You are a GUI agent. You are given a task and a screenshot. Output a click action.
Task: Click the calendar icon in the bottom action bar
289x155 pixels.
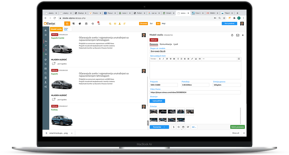pyautogui.click(x=183, y=127)
